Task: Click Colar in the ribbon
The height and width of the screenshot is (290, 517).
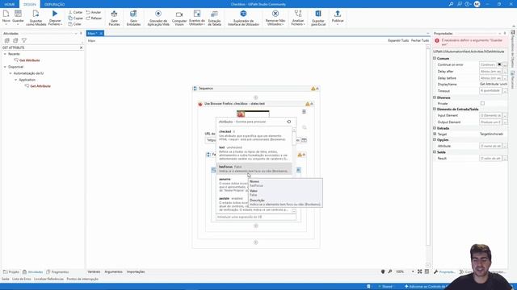Action: tap(75, 24)
